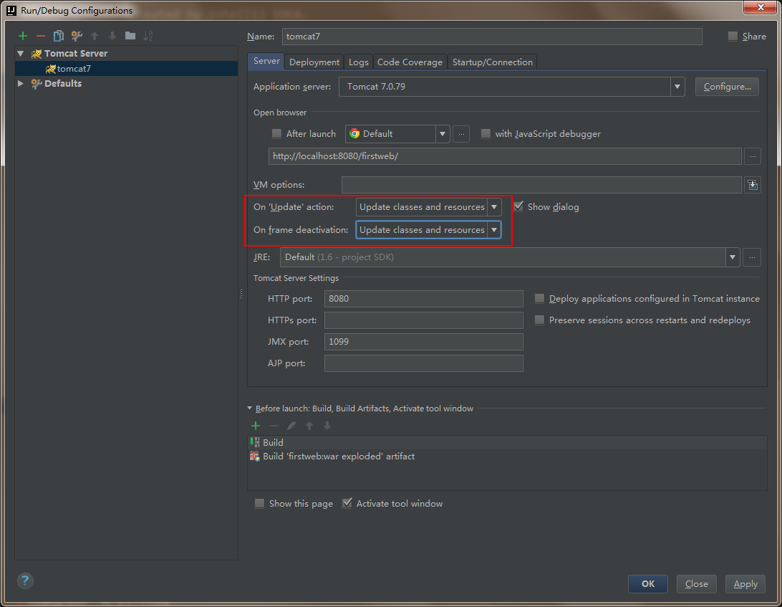Select Build task in before launch list
782x607 pixels.
(507, 442)
